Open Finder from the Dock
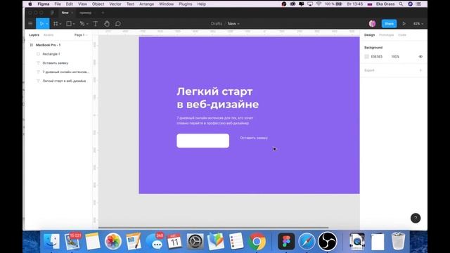450x253 pixels. click(51, 241)
